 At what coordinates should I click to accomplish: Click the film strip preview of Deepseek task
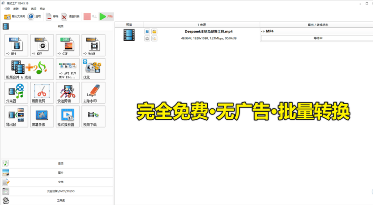click(x=129, y=35)
